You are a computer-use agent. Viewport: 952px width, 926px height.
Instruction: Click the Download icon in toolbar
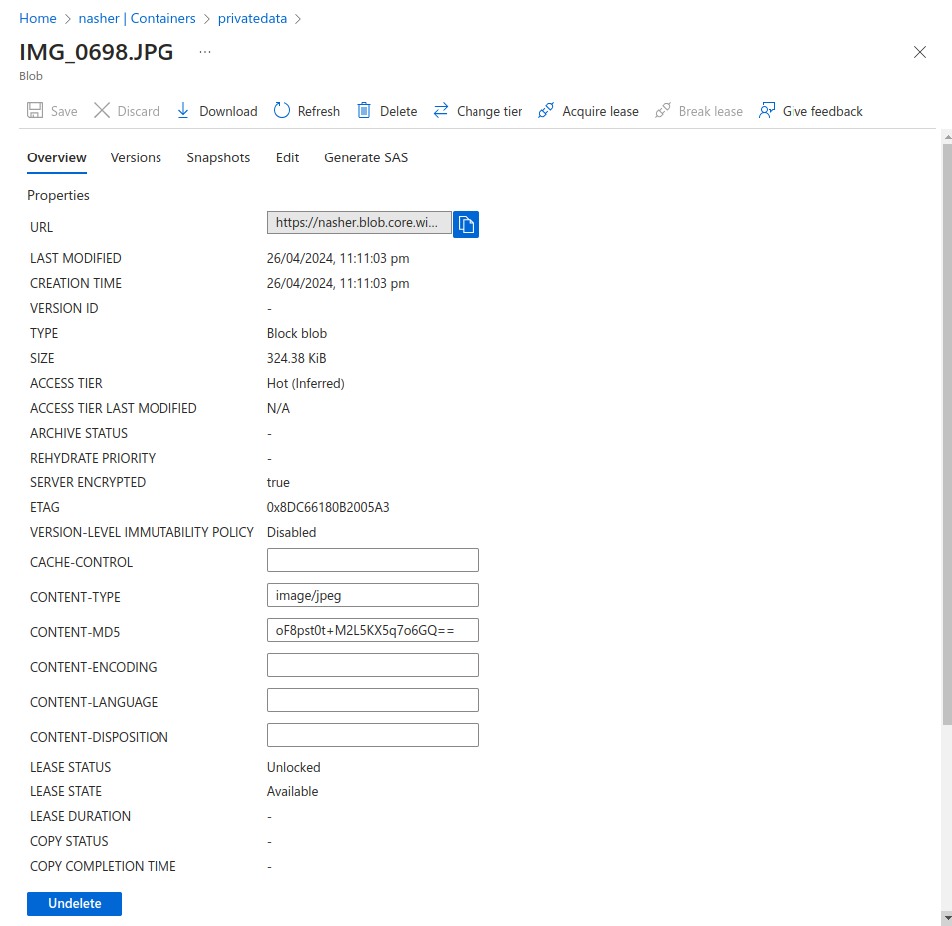tap(183, 111)
